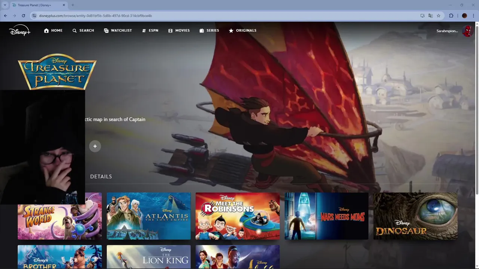Open the Home page
The image size is (479, 269).
coord(53,31)
